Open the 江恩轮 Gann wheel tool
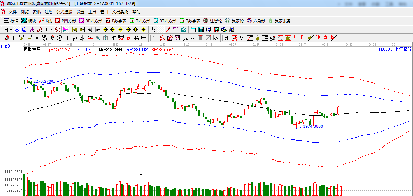Image resolution: width=413 pixels, height=196 pixels. (213, 21)
